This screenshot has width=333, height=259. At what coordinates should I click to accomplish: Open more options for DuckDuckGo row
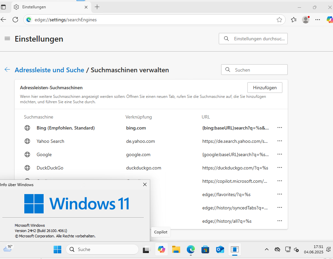[280, 168]
